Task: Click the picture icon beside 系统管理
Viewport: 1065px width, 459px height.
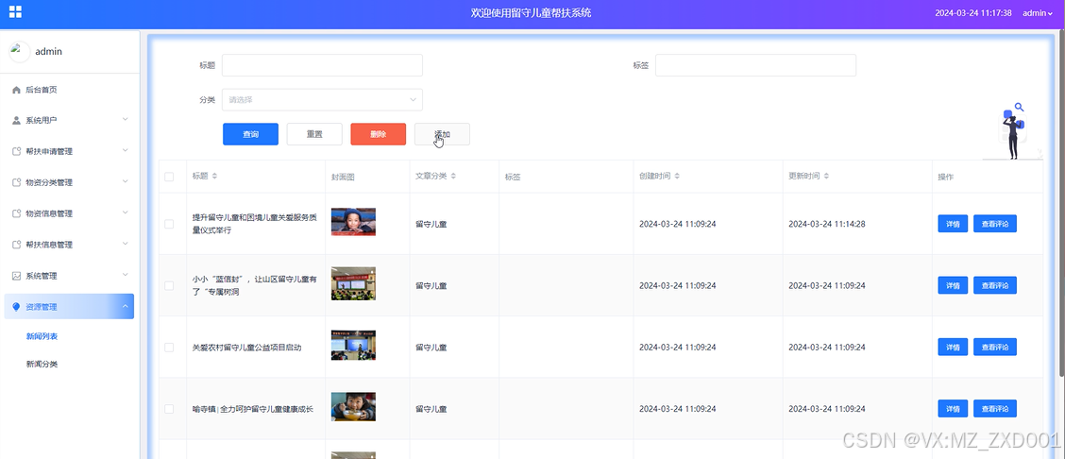Action: (16, 276)
